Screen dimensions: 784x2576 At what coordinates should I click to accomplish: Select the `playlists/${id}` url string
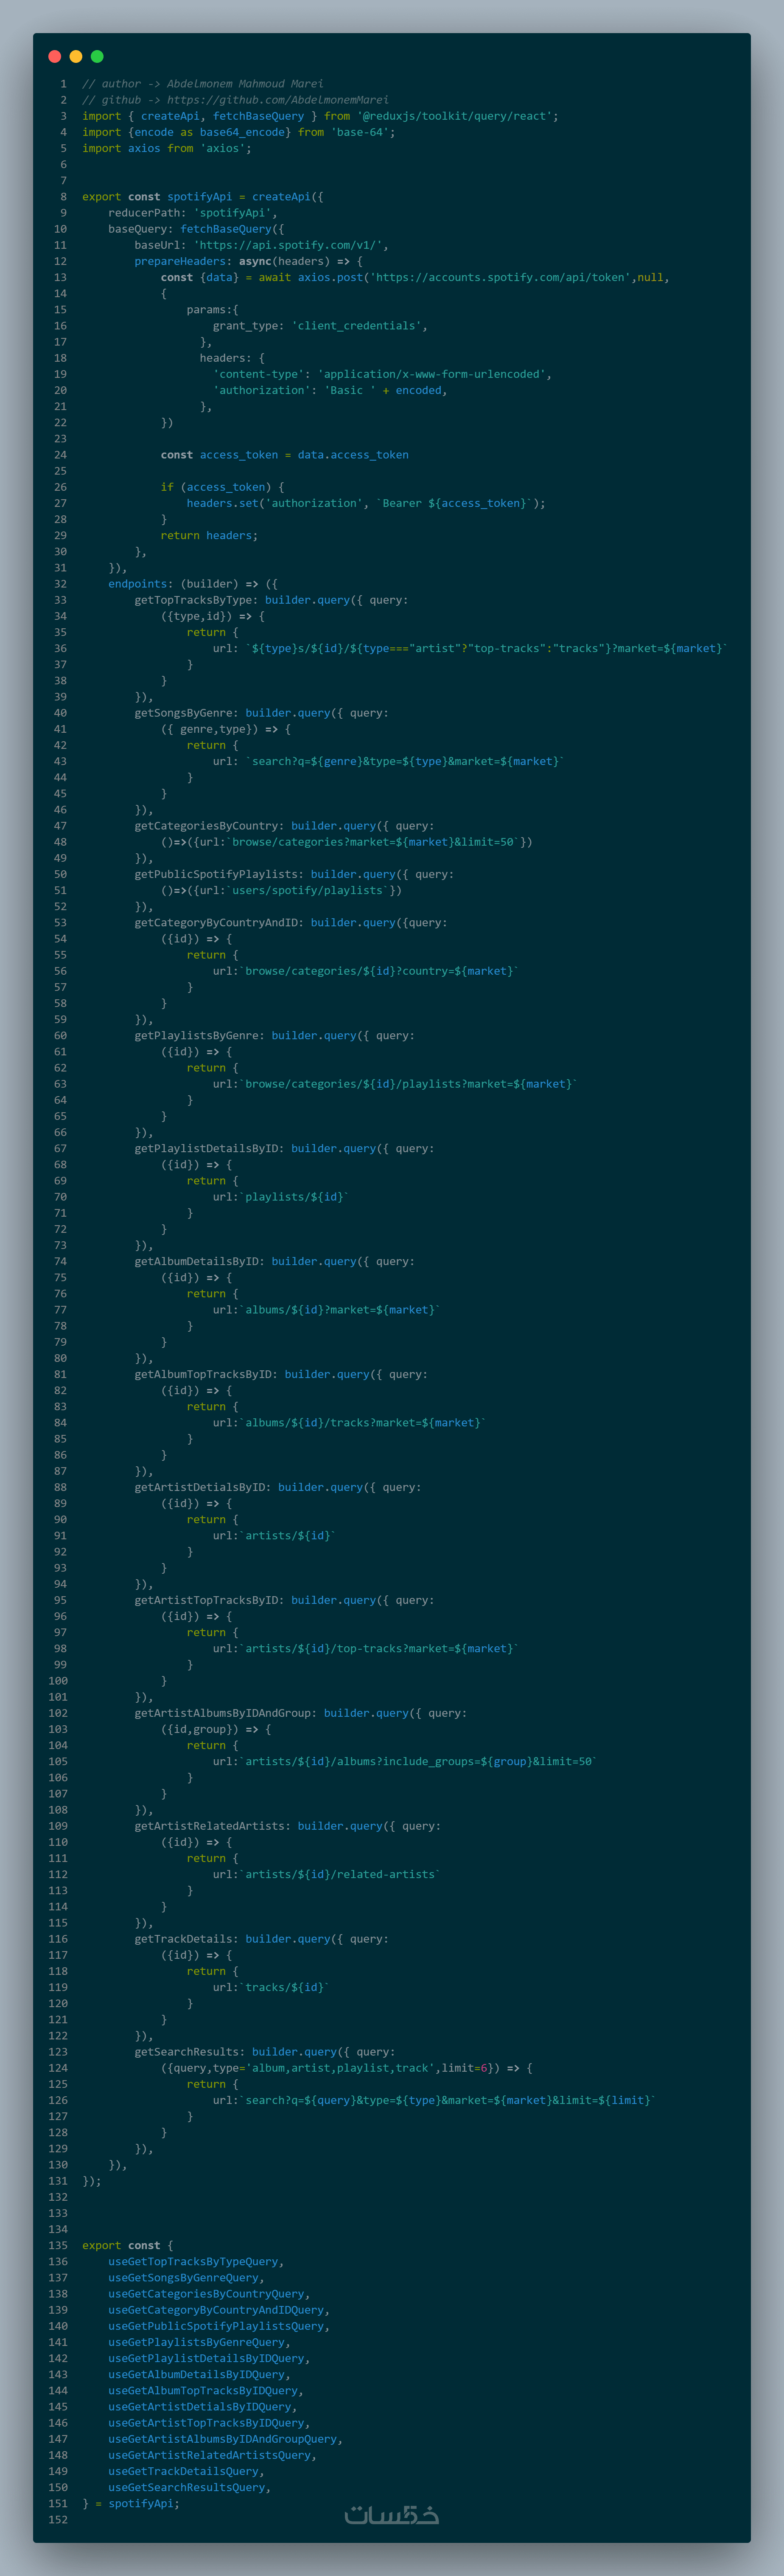pyautogui.click(x=294, y=1197)
